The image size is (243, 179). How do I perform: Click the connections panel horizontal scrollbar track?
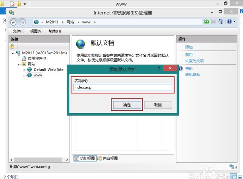(x=38, y=160)
